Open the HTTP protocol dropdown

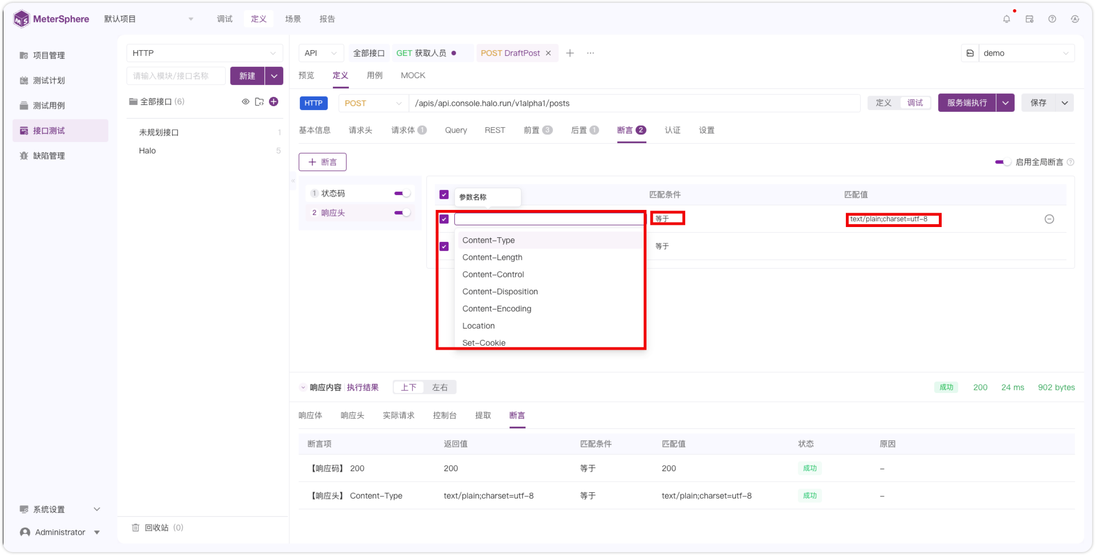tap(205, 53)
